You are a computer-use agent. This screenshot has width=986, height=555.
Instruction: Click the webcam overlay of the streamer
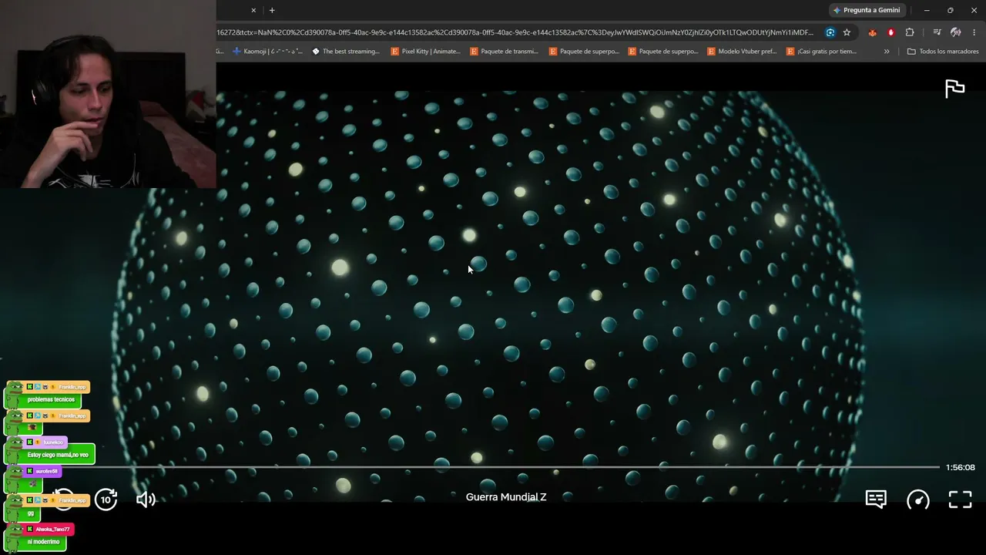(x=108, y=94)
